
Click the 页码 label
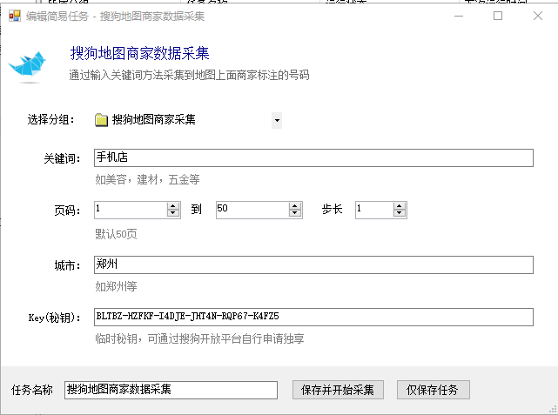point(67,211)
